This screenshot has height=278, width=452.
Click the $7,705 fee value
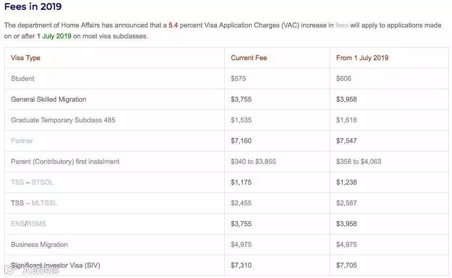[347, 265]
